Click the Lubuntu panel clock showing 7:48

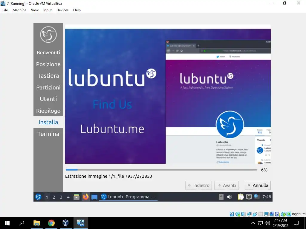click(267, 197)
